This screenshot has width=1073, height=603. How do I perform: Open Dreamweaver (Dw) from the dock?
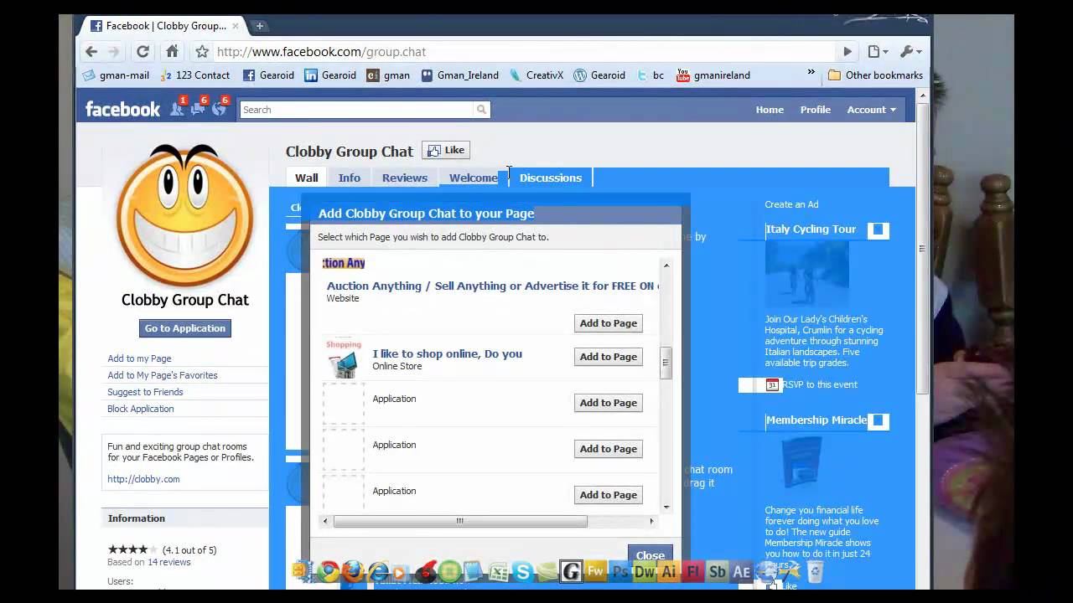pyautogui.click(x=645, y=572)
